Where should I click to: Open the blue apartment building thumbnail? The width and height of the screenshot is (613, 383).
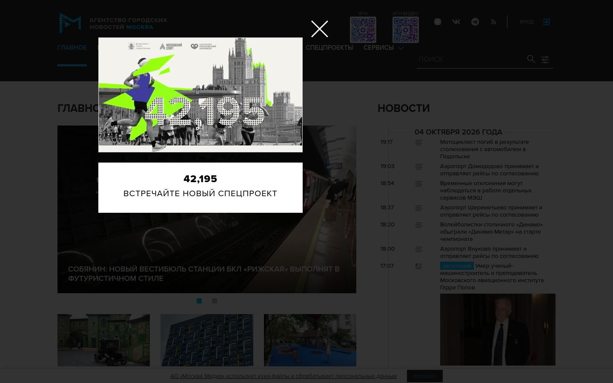point(207,340)
